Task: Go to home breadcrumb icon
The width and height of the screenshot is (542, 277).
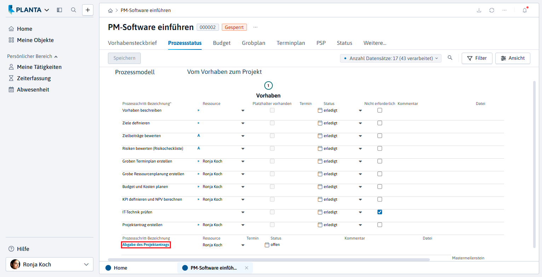Action: pyautogui.click(x=110, y=11)
